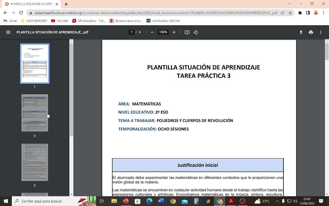The image size is (329, 206).
Task: Open PowerPoint from taskbar
Action: coord(126,201)
